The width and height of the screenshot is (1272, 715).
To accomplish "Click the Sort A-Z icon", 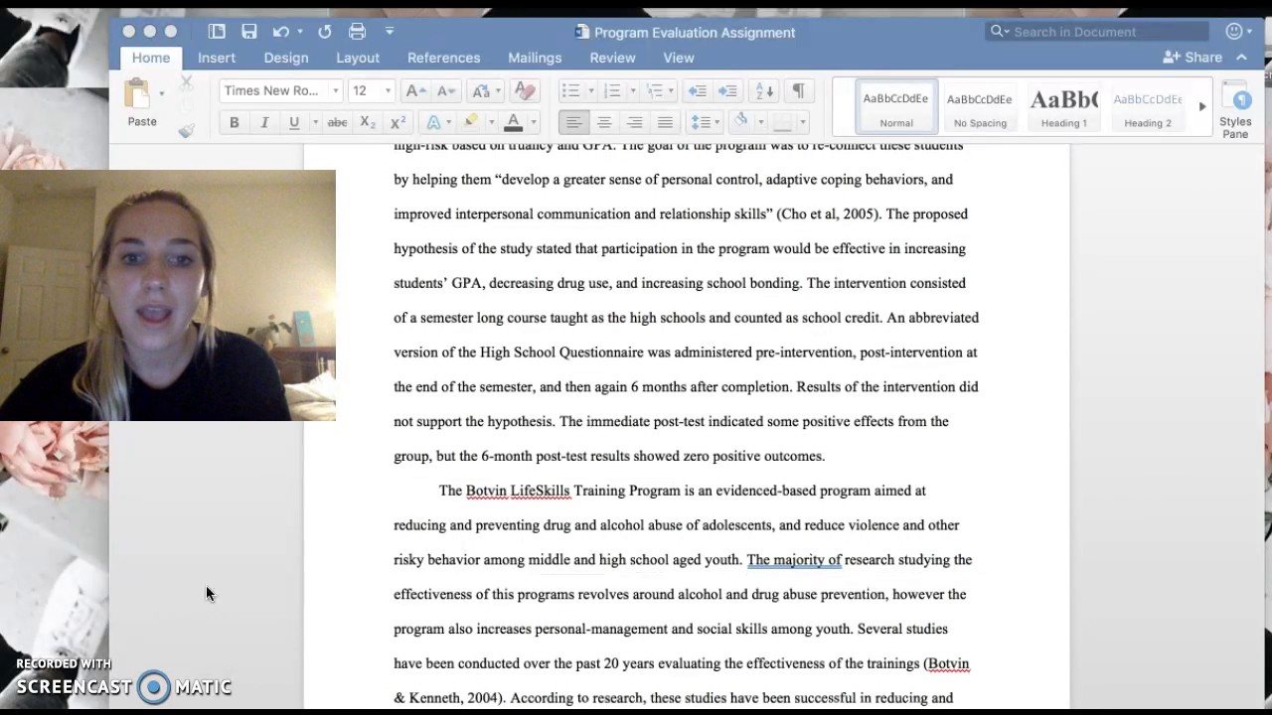I will (764, 90).
